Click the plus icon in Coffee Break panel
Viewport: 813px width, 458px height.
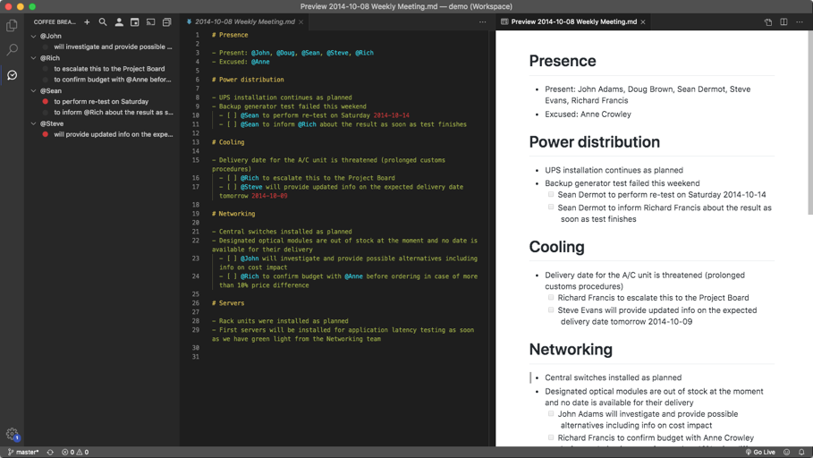pyautogui.click(x=87, y=22)
